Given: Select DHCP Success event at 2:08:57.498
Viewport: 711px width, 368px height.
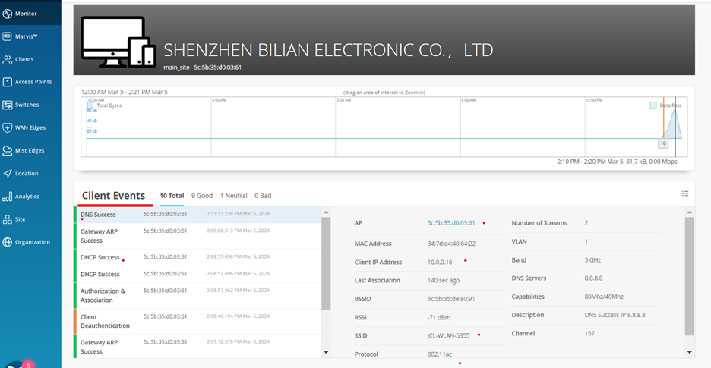Looking at the screenshot, I should [x=197, y=257].
